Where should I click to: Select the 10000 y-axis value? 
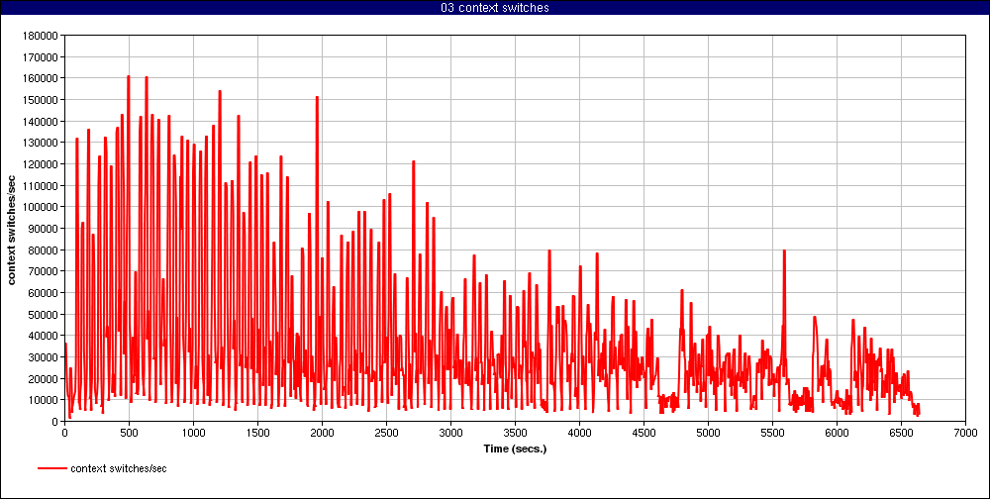click(43, 400)
